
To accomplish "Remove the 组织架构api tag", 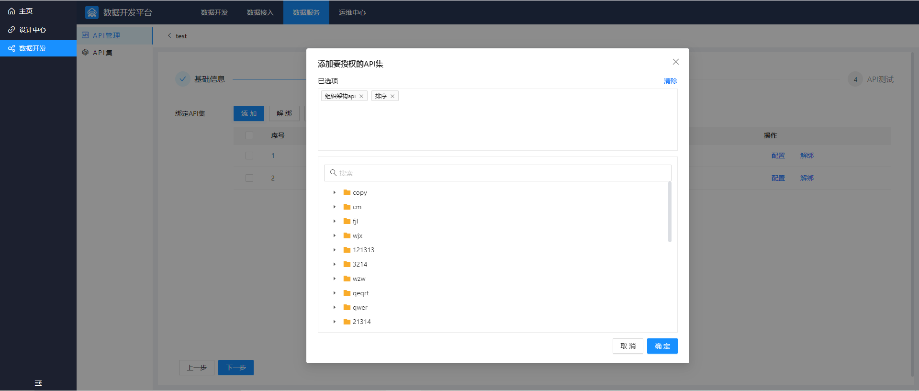I will point(361,96).
